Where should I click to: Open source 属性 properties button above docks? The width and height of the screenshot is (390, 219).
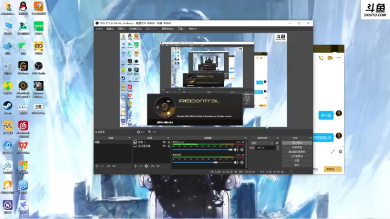[x=141, y=132]
